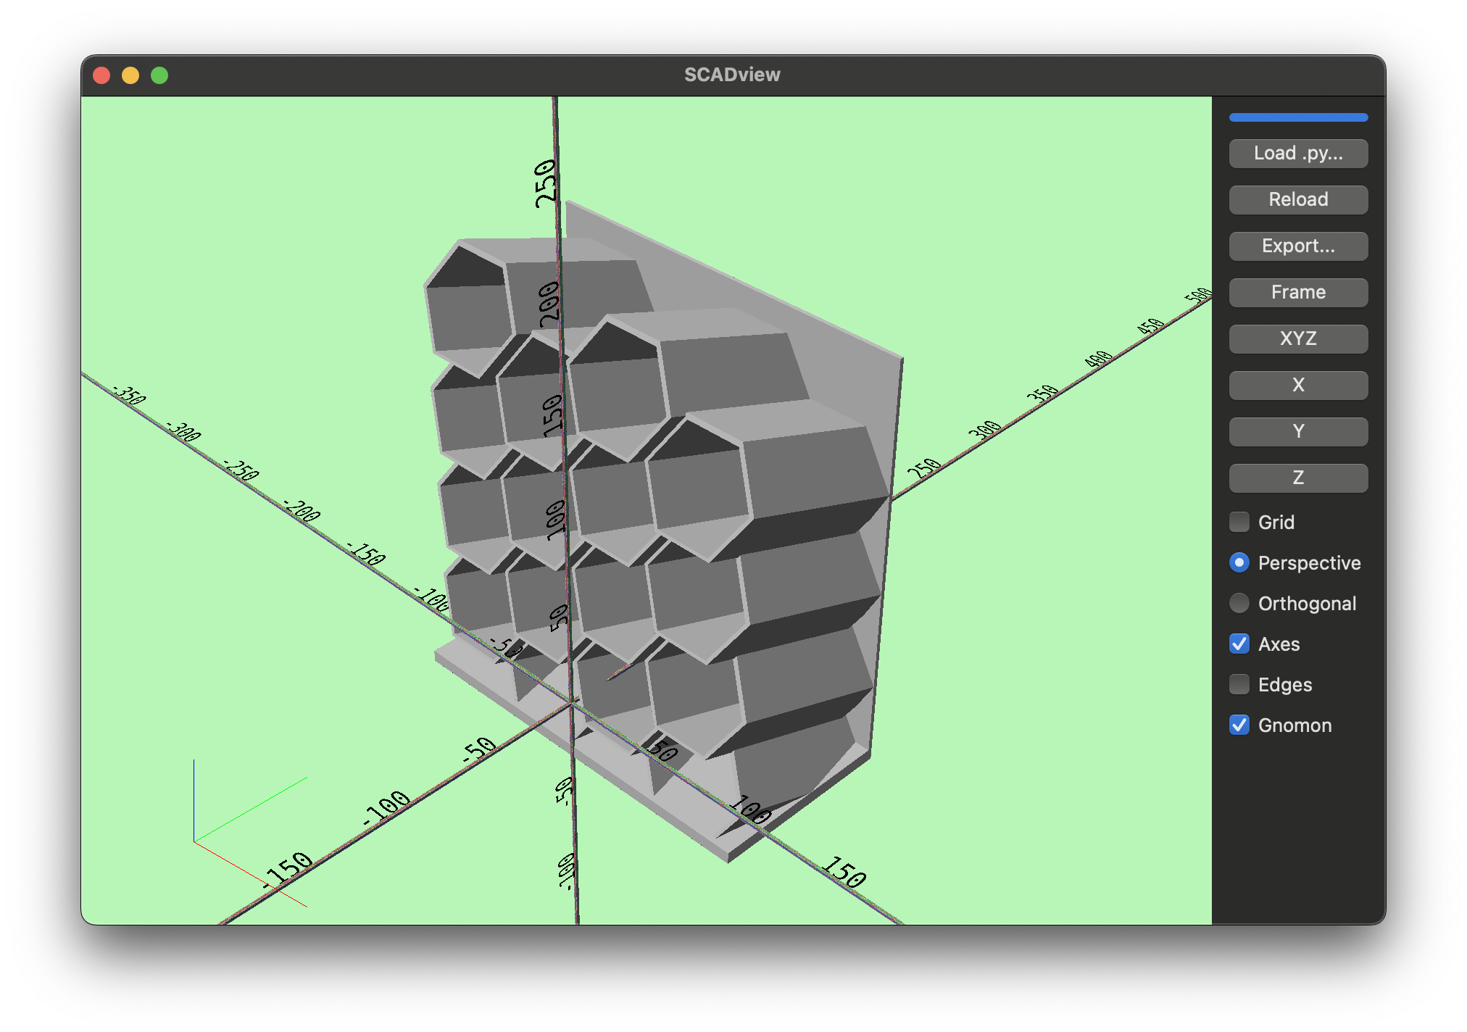Screen dimensions: 1467x1032
Task: Click the yellow minimize window button
Action: pos(130,75)
